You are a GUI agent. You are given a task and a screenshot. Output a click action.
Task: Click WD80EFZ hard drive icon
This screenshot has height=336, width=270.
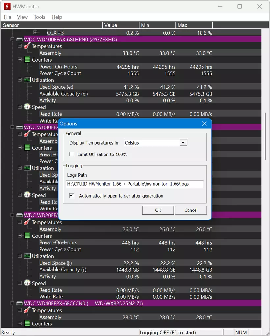20,127
